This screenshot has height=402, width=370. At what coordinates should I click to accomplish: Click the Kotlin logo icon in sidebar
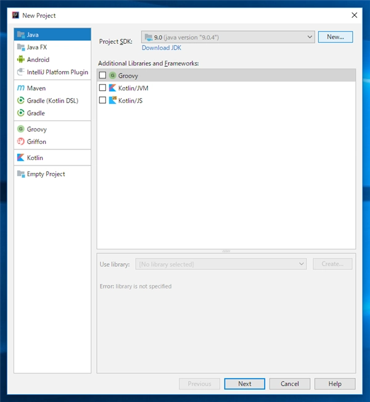(21, 157)
